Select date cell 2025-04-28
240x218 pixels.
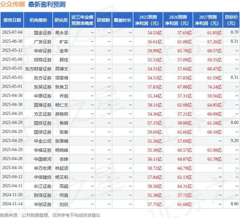(12, 159)
